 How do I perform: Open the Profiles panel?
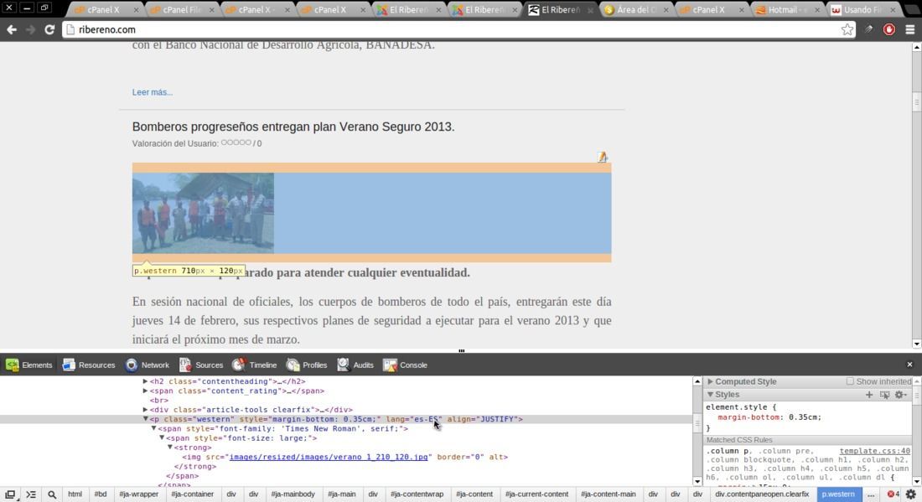click(x=306, y=365)
